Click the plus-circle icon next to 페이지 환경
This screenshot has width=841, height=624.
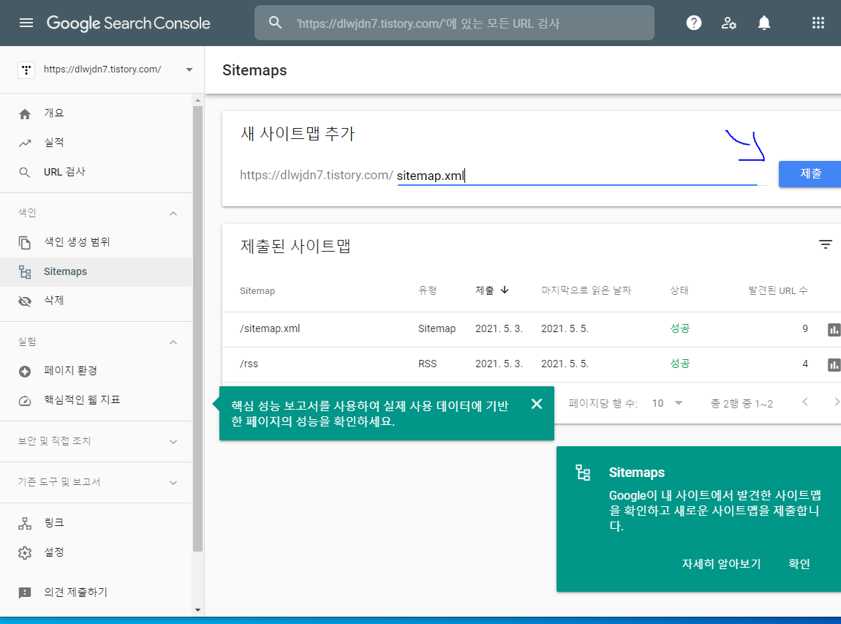[x=25, y=372]
